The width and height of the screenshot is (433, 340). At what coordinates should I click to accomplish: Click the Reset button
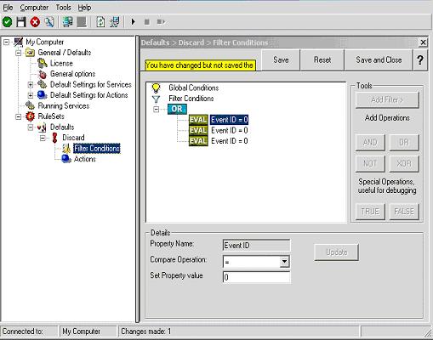(x=322, y=59)
